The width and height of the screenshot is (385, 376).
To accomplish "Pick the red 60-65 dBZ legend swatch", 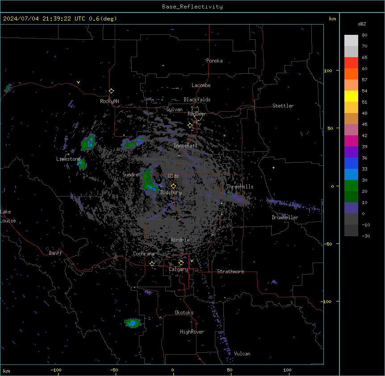I will click(x=351, y=63).
